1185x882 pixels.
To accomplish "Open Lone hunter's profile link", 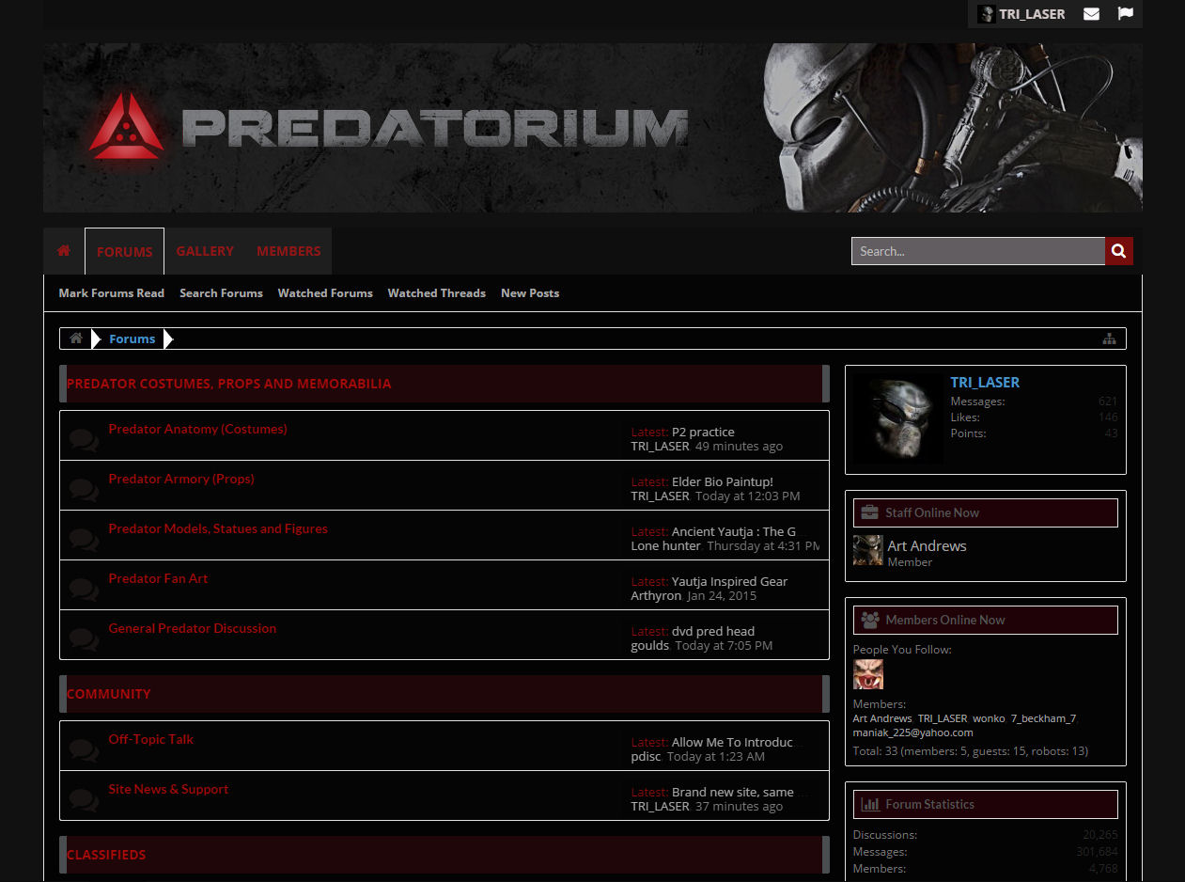I will click(665, 545).
